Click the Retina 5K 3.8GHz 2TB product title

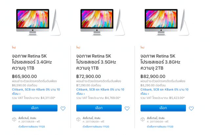tap(162, 62)
